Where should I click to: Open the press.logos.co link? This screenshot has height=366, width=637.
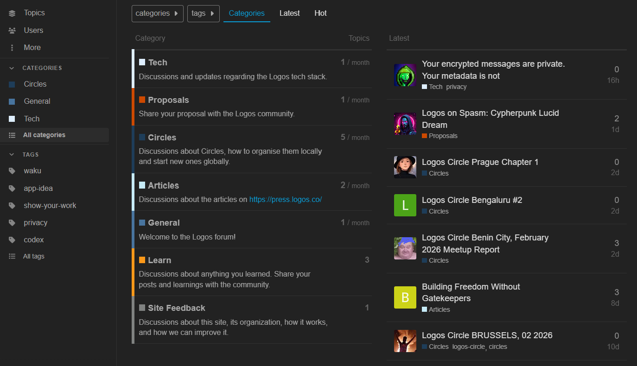click(x=286, y=200)
